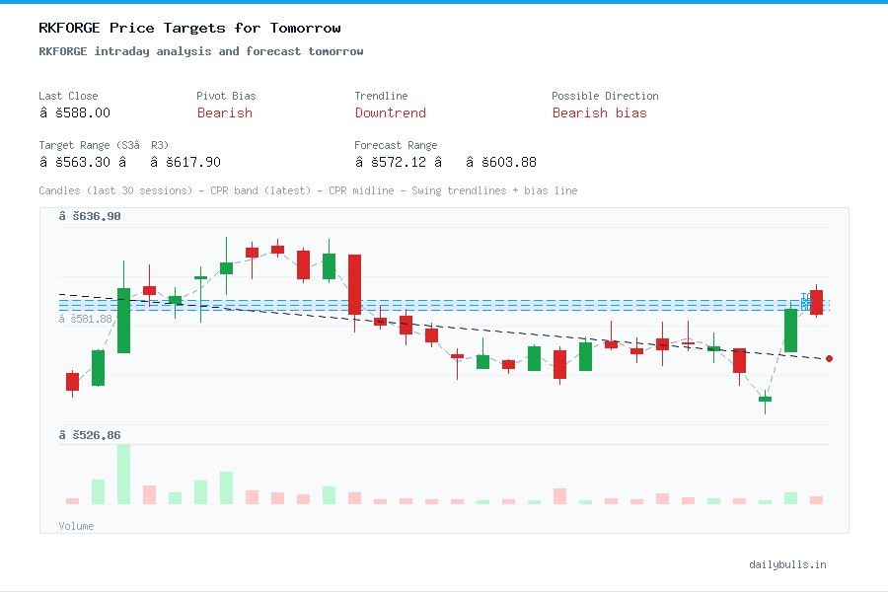Click the 'RKFORGE intraday analysis and forecast tomorrow' subtitle
Viewport: 888px width, 592px height.
201,51
